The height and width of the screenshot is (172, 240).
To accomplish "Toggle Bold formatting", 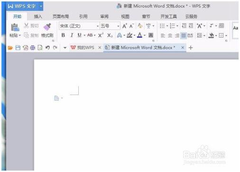I will tap(63, 35).
